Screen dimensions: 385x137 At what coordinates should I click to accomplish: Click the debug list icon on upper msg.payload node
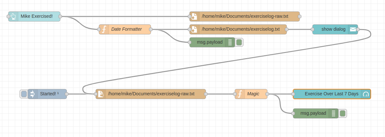pos(230,42)
